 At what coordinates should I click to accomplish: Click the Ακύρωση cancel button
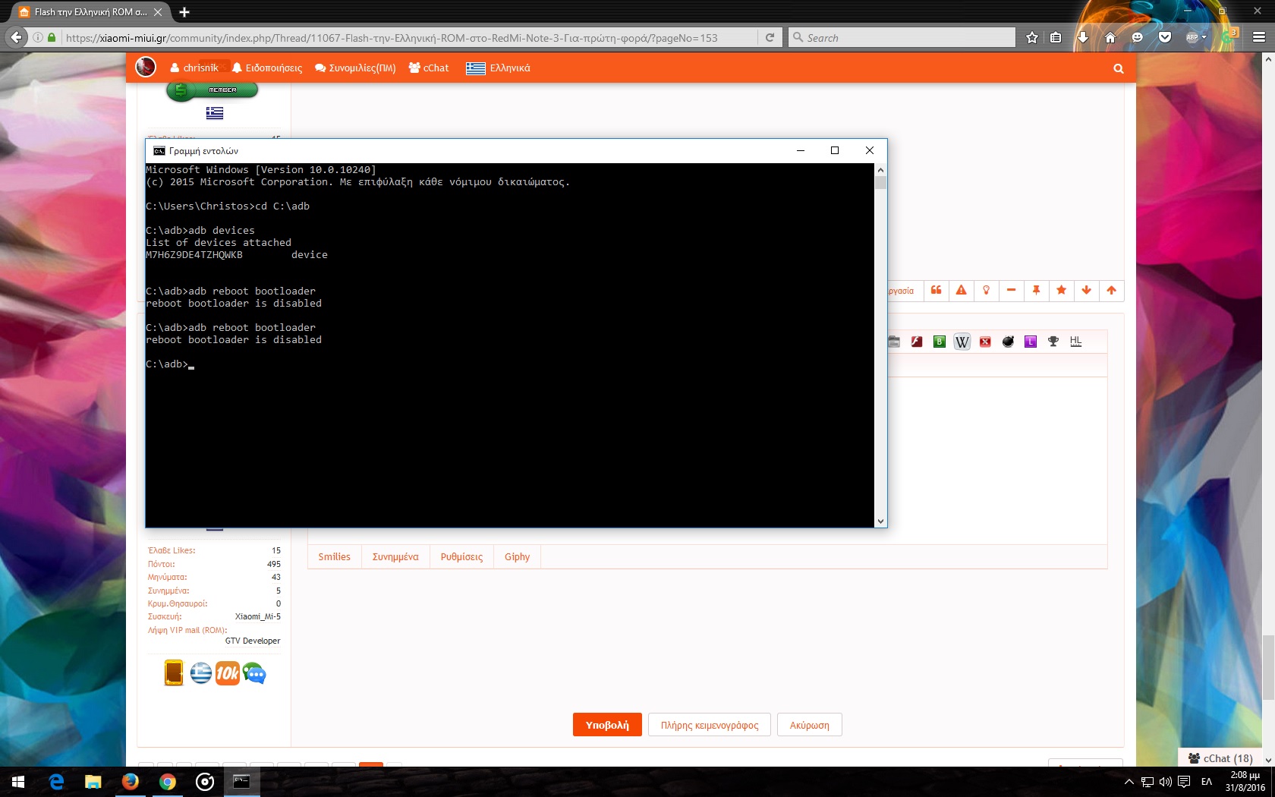(x=809, y=725)
